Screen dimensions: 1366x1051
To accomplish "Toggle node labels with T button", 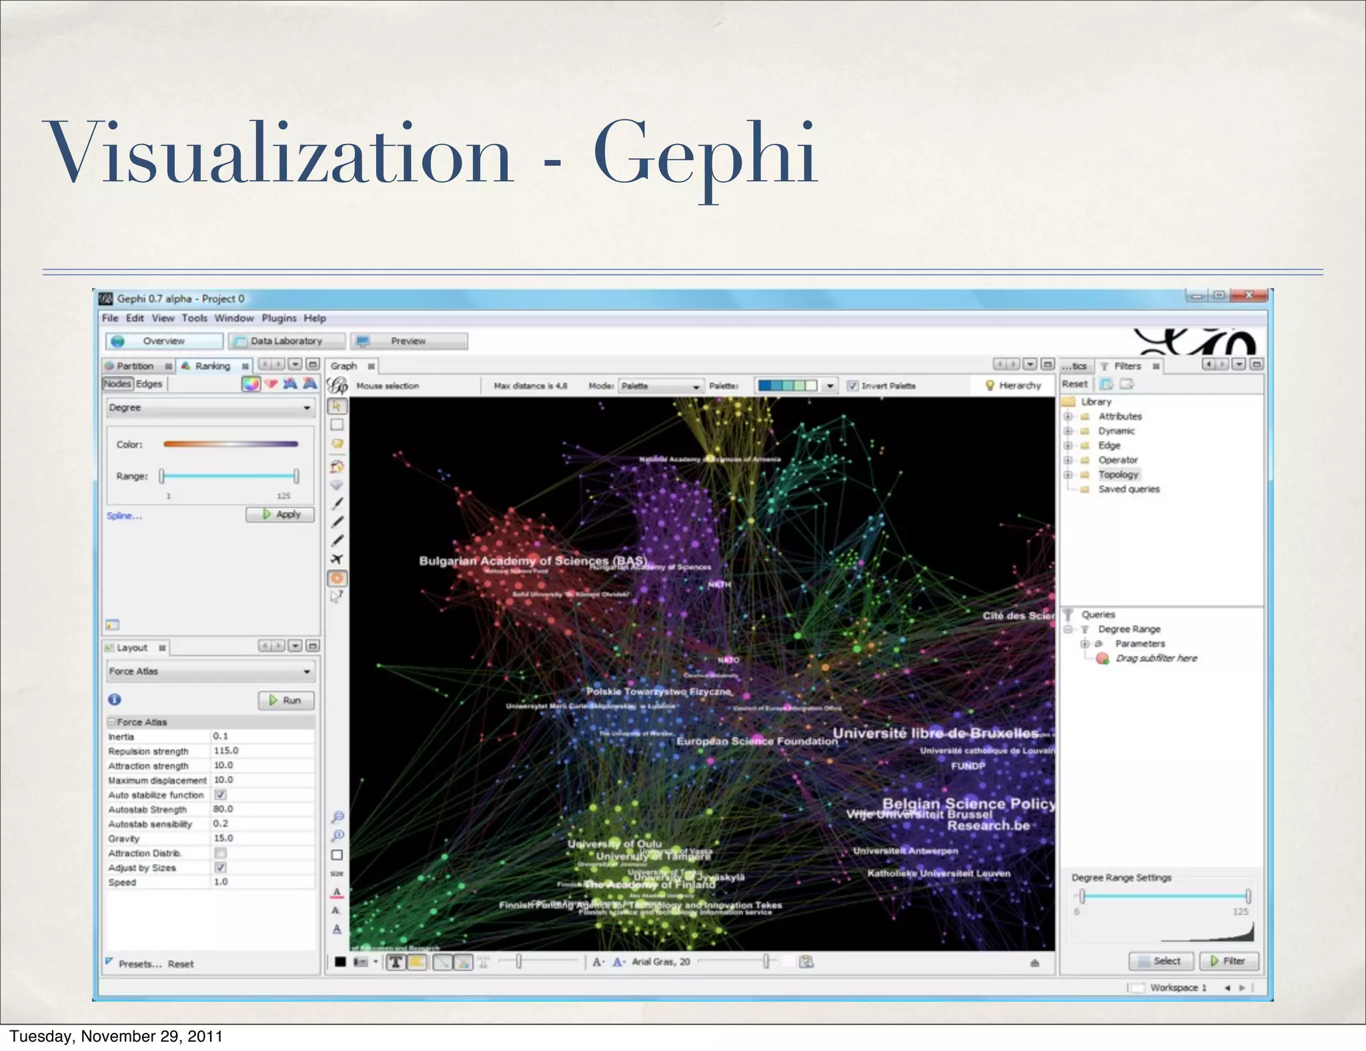I will [x=396, y=962].
